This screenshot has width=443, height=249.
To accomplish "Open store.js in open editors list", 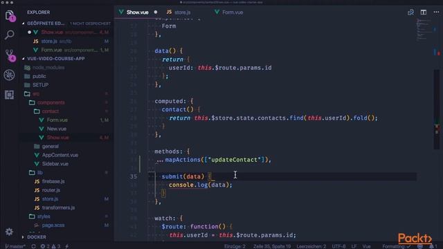I will click(66, 41).
